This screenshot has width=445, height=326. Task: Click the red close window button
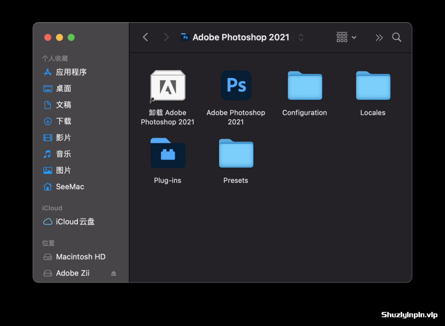tap(48, 37)
